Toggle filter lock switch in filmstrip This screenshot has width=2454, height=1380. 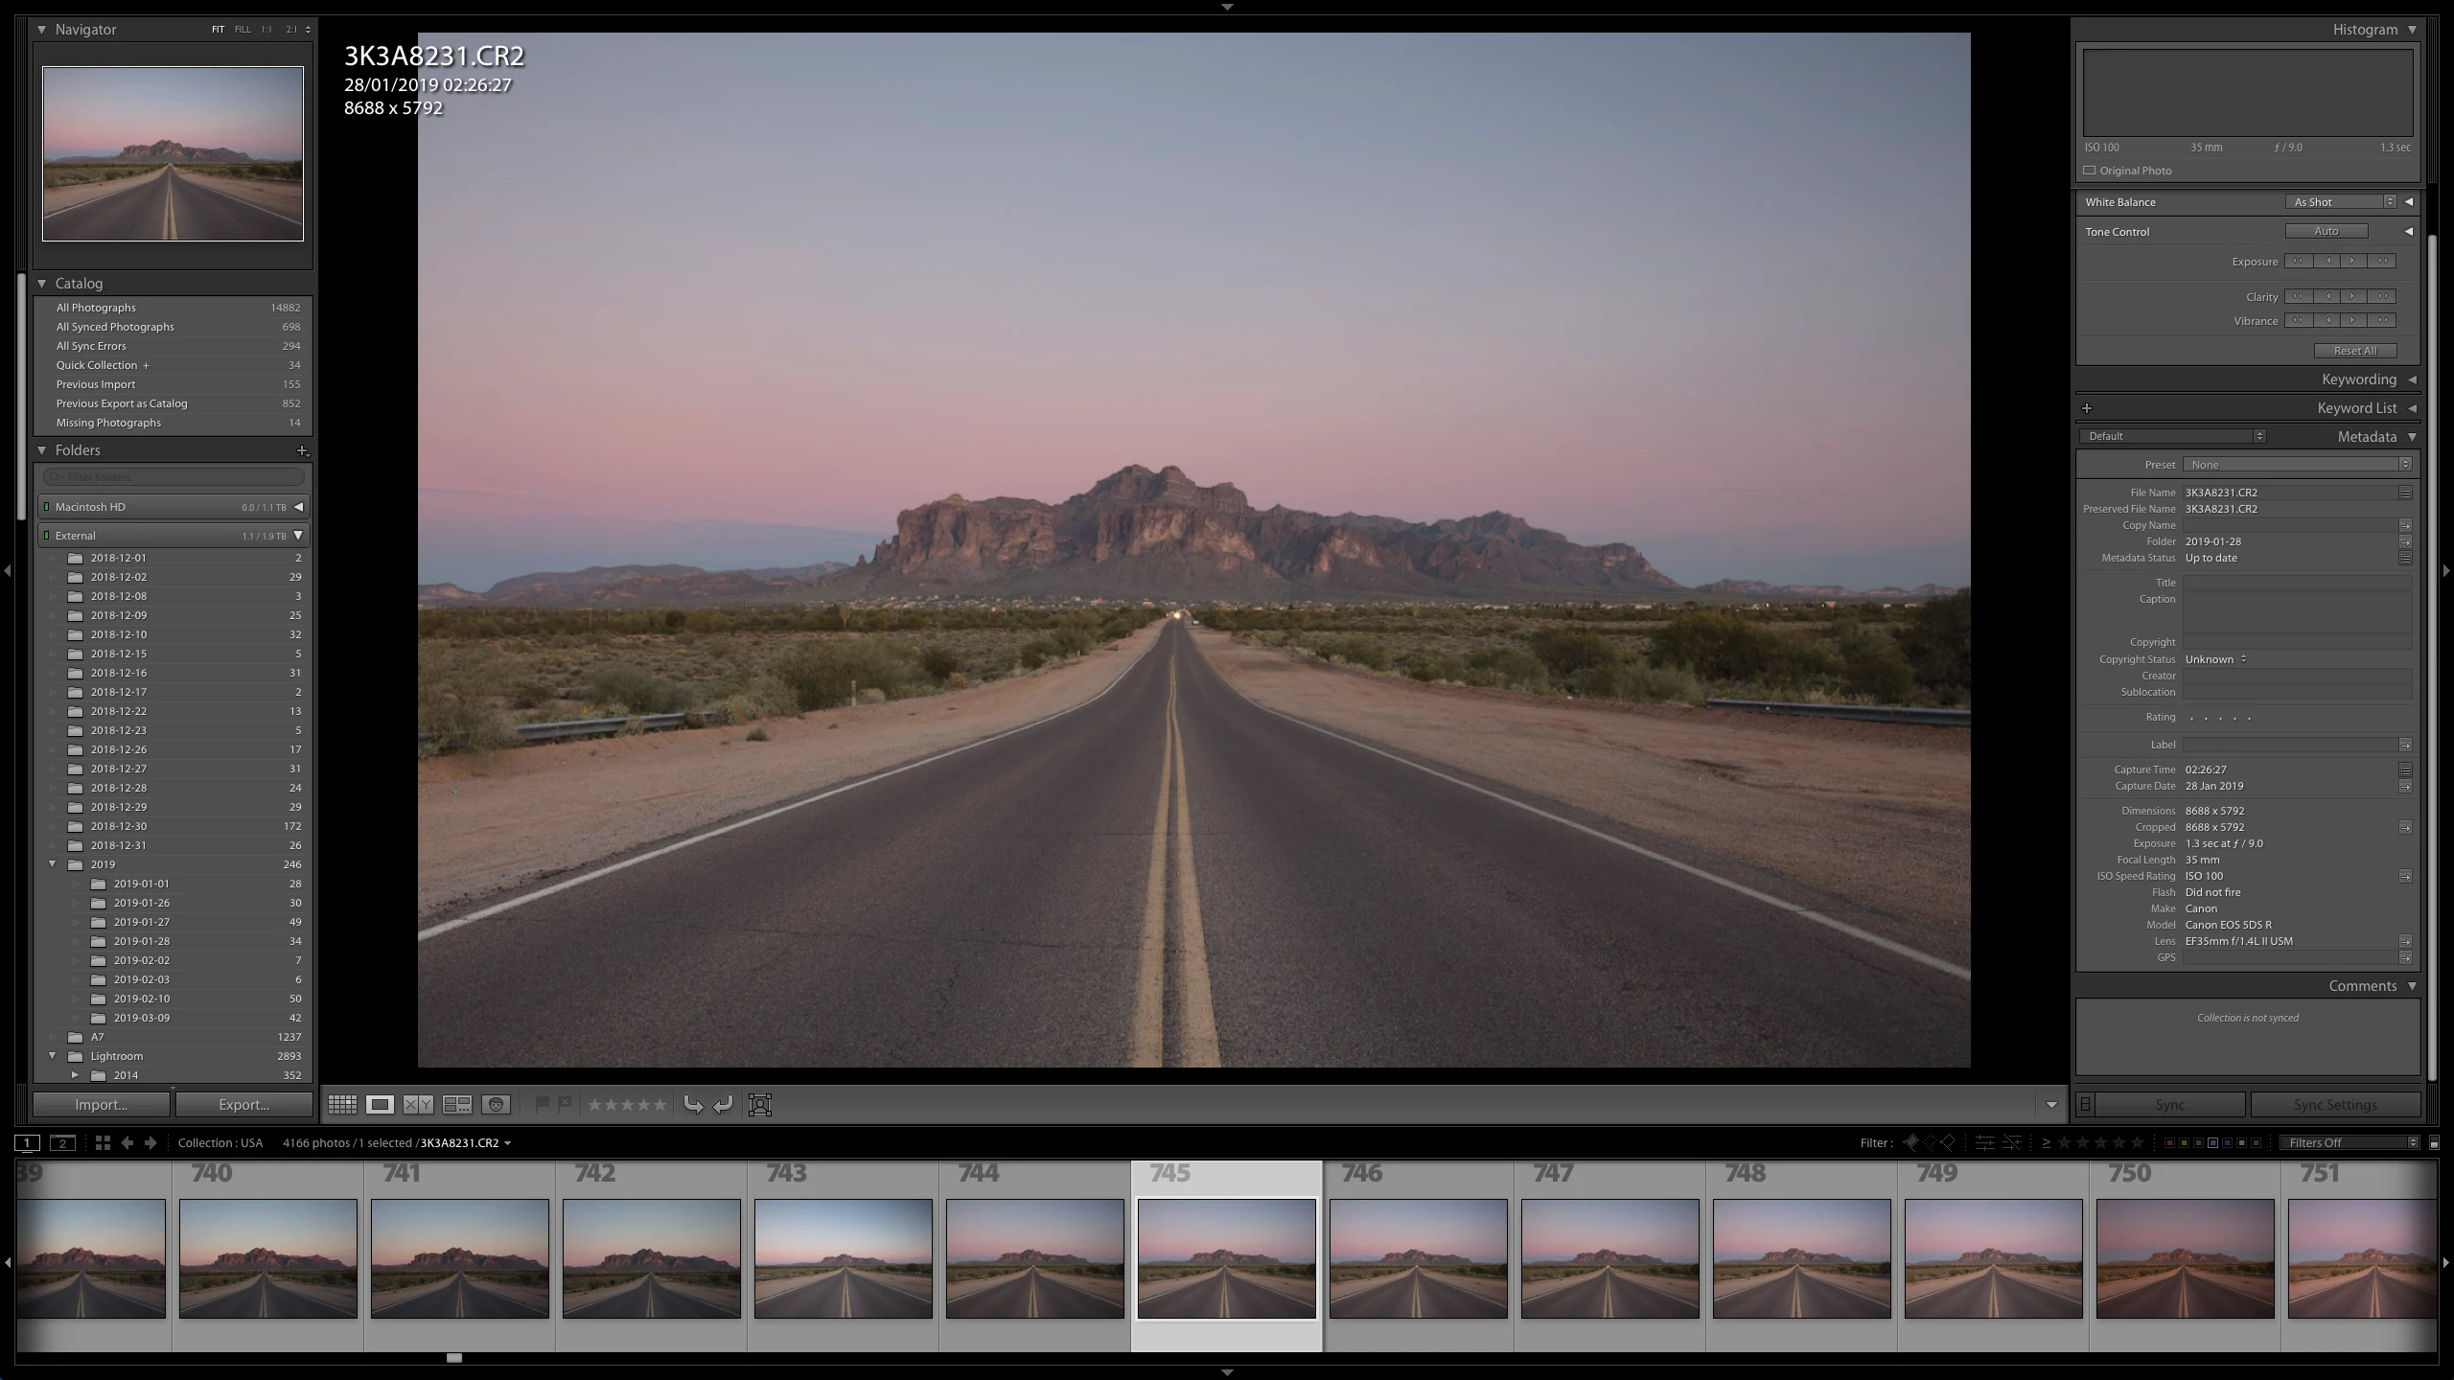click(x=2434, y=1142)
